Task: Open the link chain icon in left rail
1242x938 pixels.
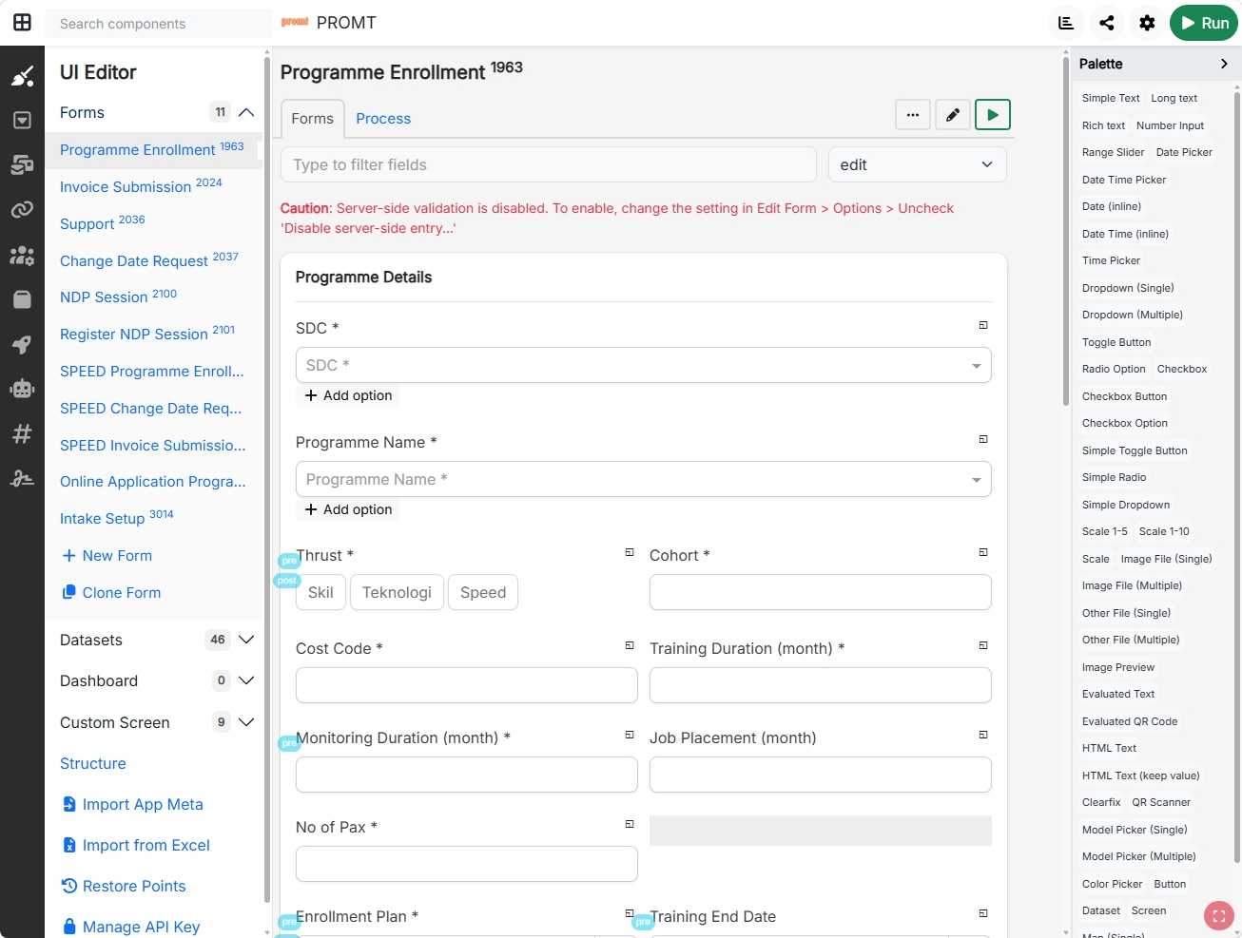Action: pos(22,210)
